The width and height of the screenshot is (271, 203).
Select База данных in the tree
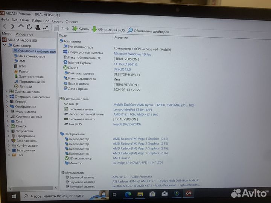[24, 150]
